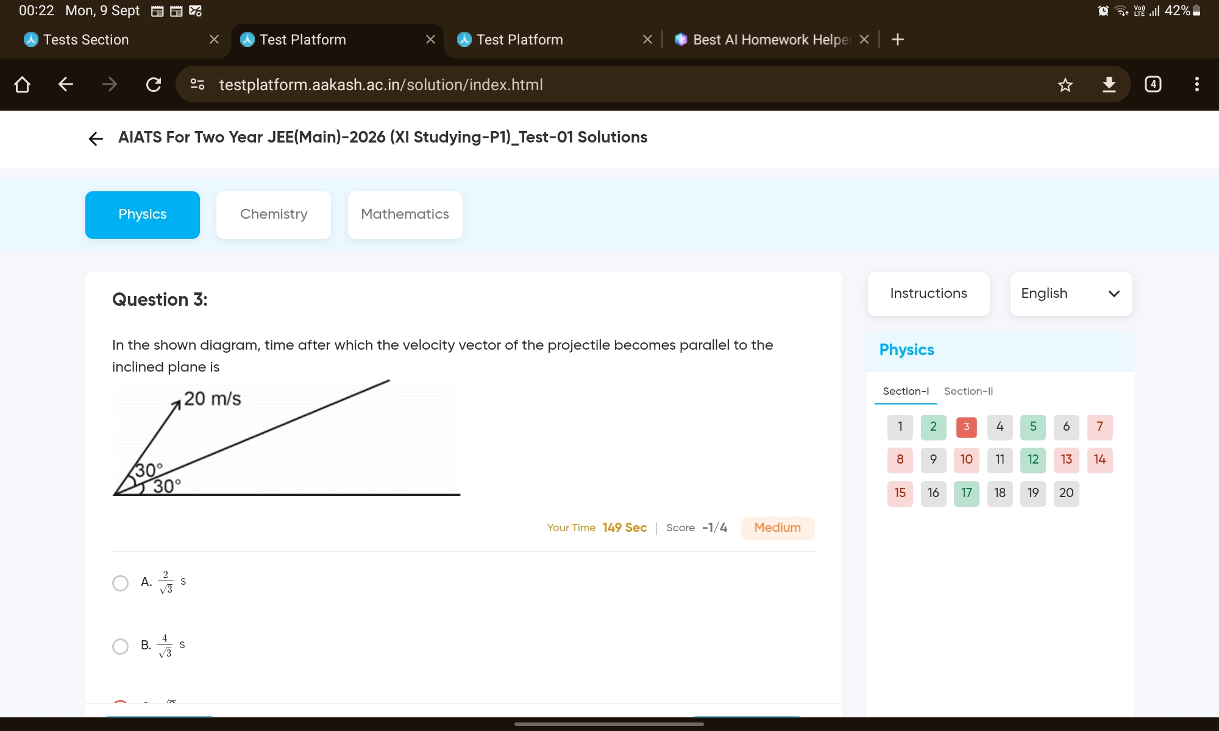Jump to question 20
The height and width of the screenshot is (731, 1219).
tap(1067, 493)
